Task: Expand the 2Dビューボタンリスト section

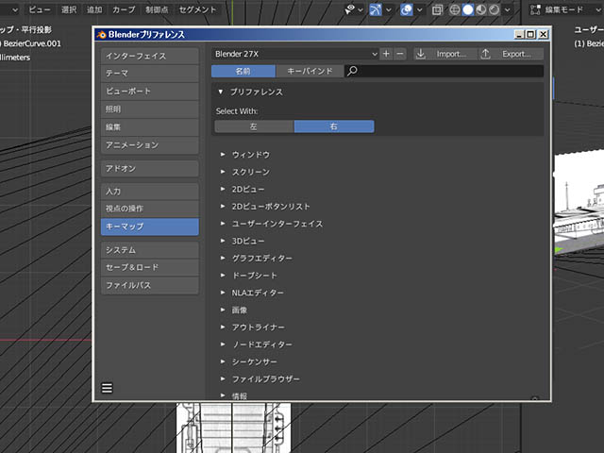Action: (223, 207)
